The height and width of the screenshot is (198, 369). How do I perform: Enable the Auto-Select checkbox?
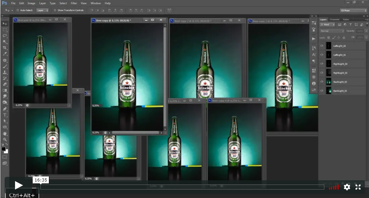click(x=18, y=10)
